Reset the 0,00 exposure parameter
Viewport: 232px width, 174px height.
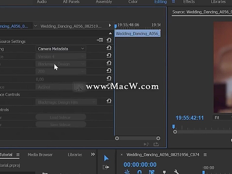[109, 78]
